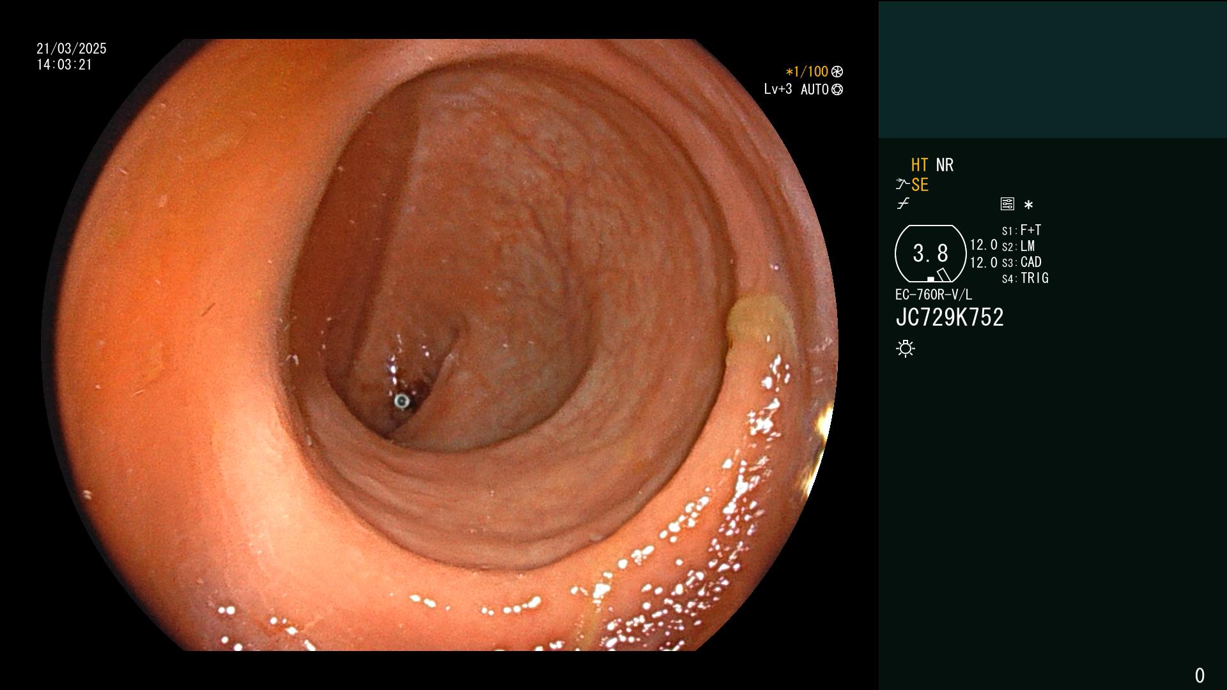Viewport: 1227px width, 690px height.
Task: Select the NR noise reduction label
Action: [x=945, y=165]
